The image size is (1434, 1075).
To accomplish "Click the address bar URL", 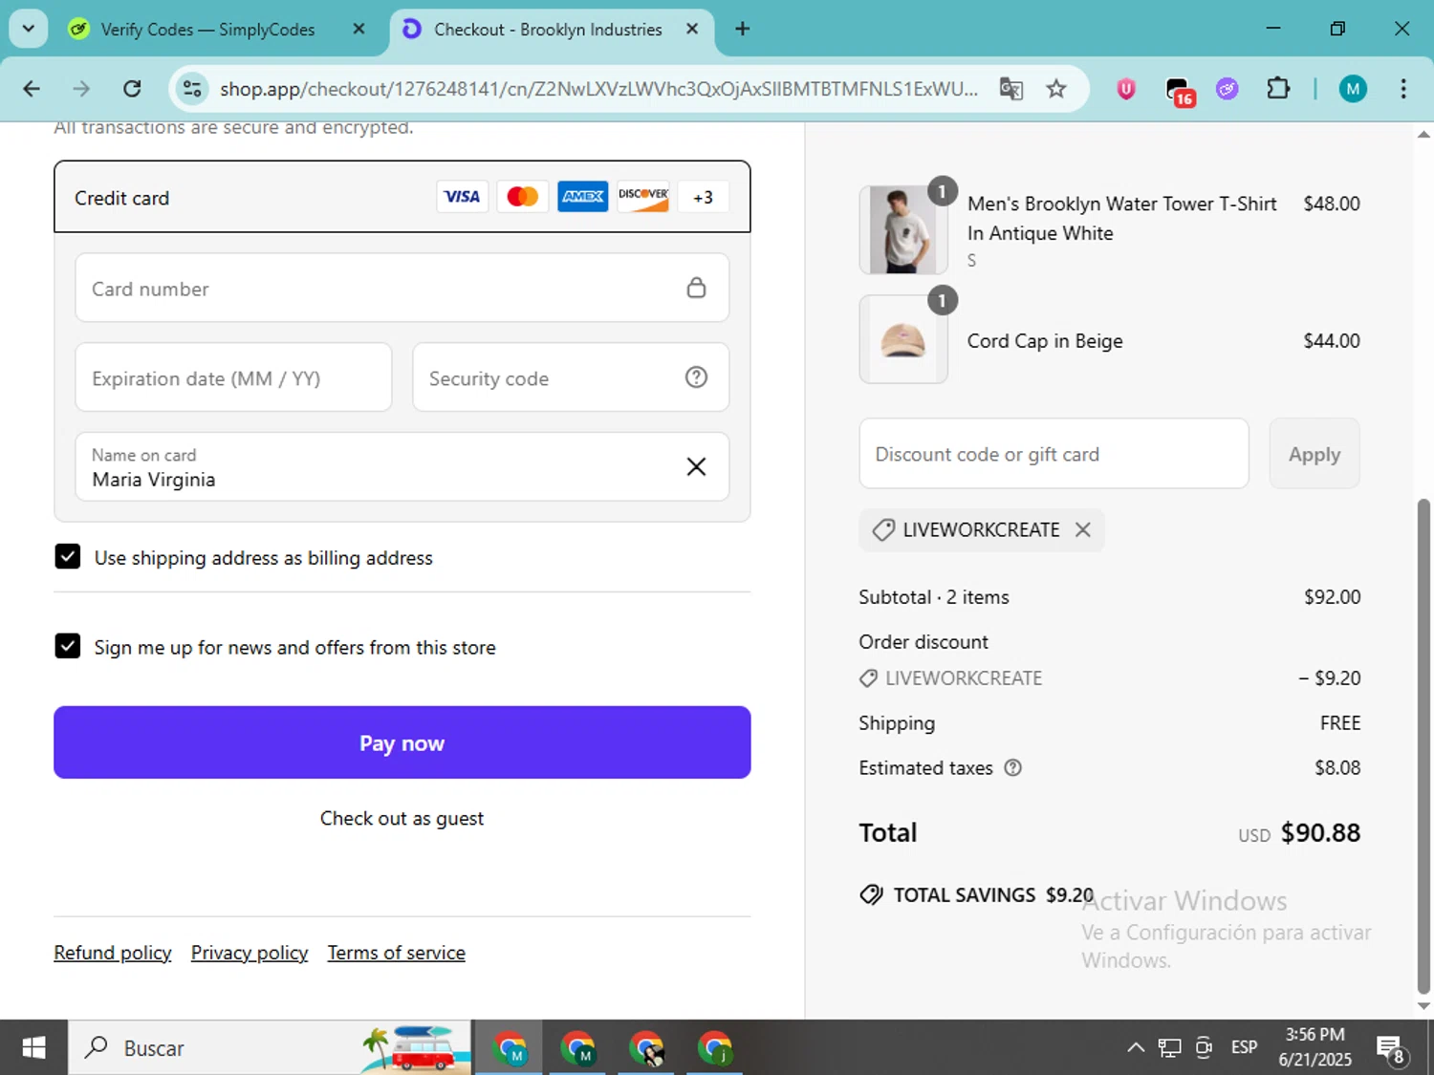I will tap(598, 89).
